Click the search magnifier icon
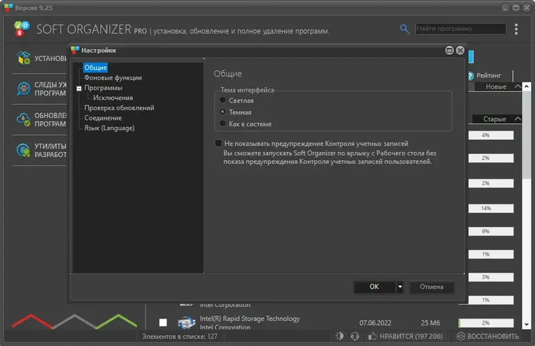 click(405, 29)
